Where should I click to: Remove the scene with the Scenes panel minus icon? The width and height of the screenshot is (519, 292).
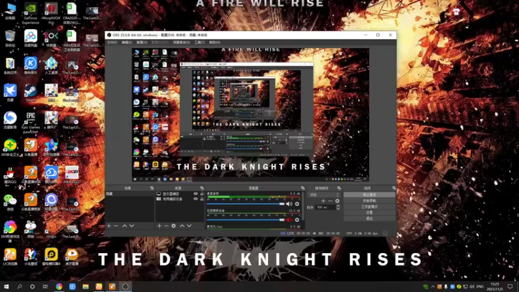pos(116,226)
